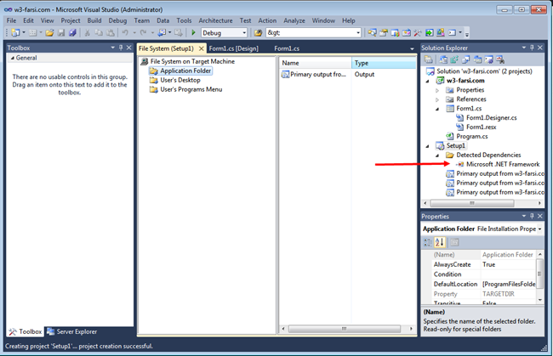Toggle auto-hide pin on Solution Explorer

pyautogui.click(x=532, y=48)
